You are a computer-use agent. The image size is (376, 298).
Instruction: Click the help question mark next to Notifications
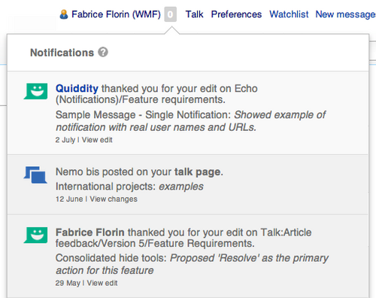tap(103, 52)
